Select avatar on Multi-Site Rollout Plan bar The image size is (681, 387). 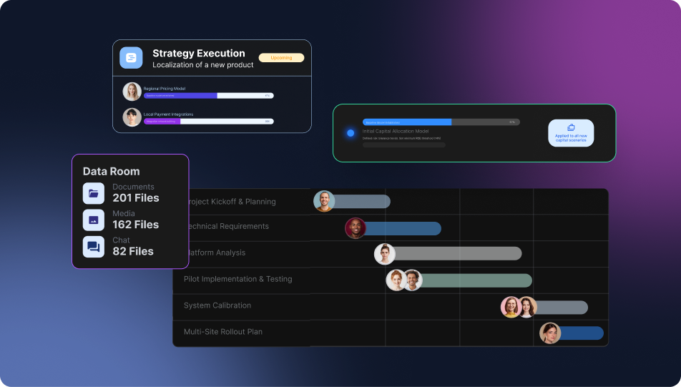(x=550, y=333)
